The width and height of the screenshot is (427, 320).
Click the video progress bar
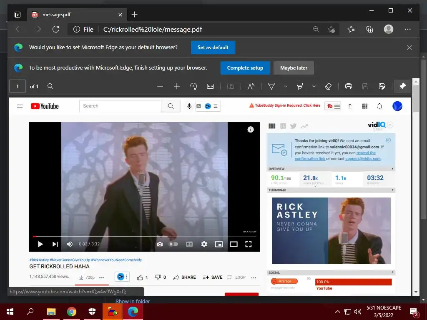(145, 237)
